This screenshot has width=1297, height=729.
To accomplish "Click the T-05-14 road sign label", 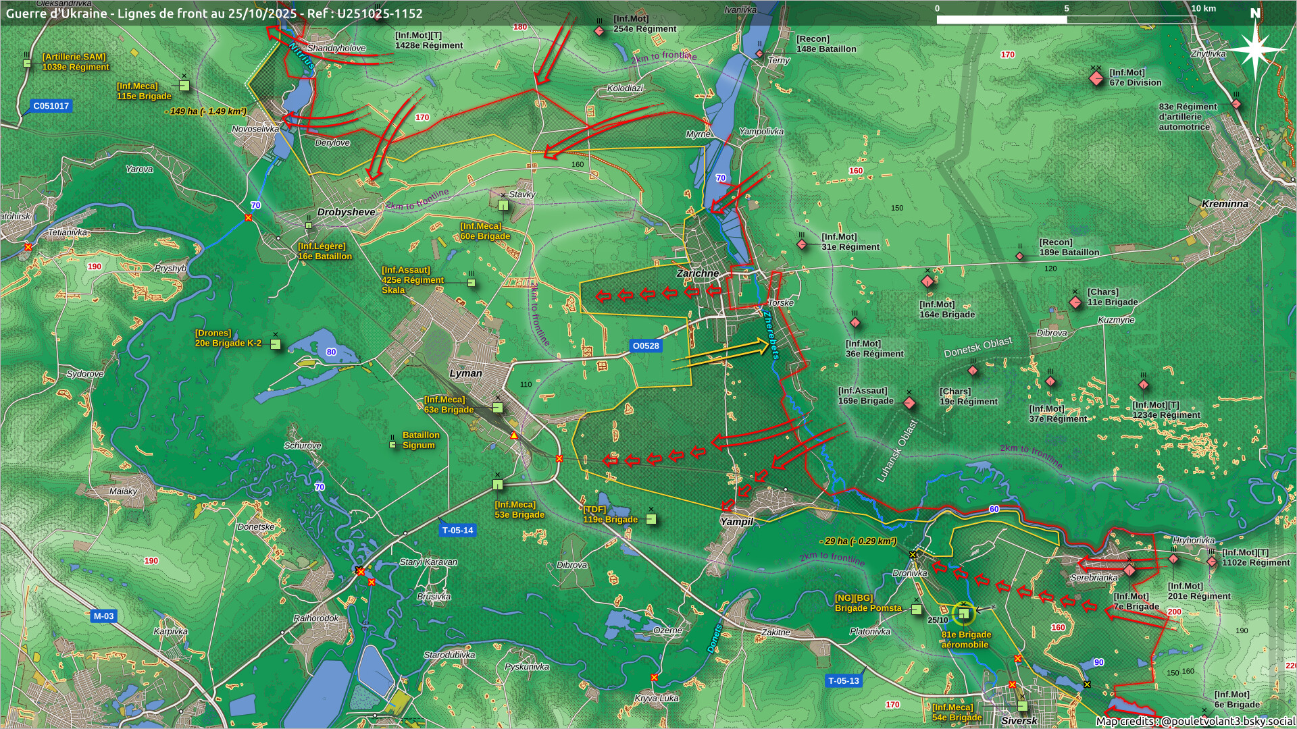I will [x=457, y=530].
